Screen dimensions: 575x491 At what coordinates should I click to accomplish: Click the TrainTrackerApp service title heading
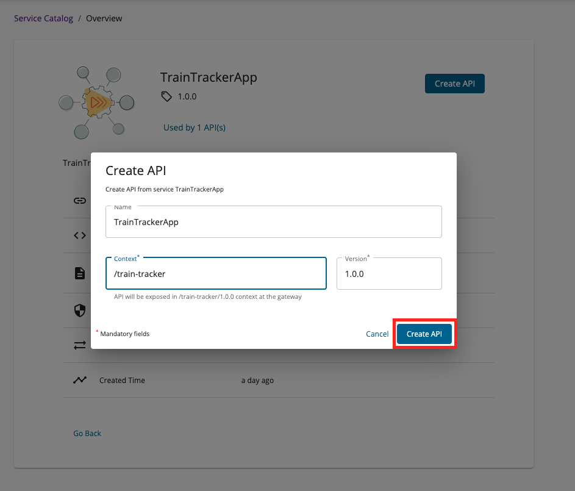pyautogui.click(x=209, y=77)
